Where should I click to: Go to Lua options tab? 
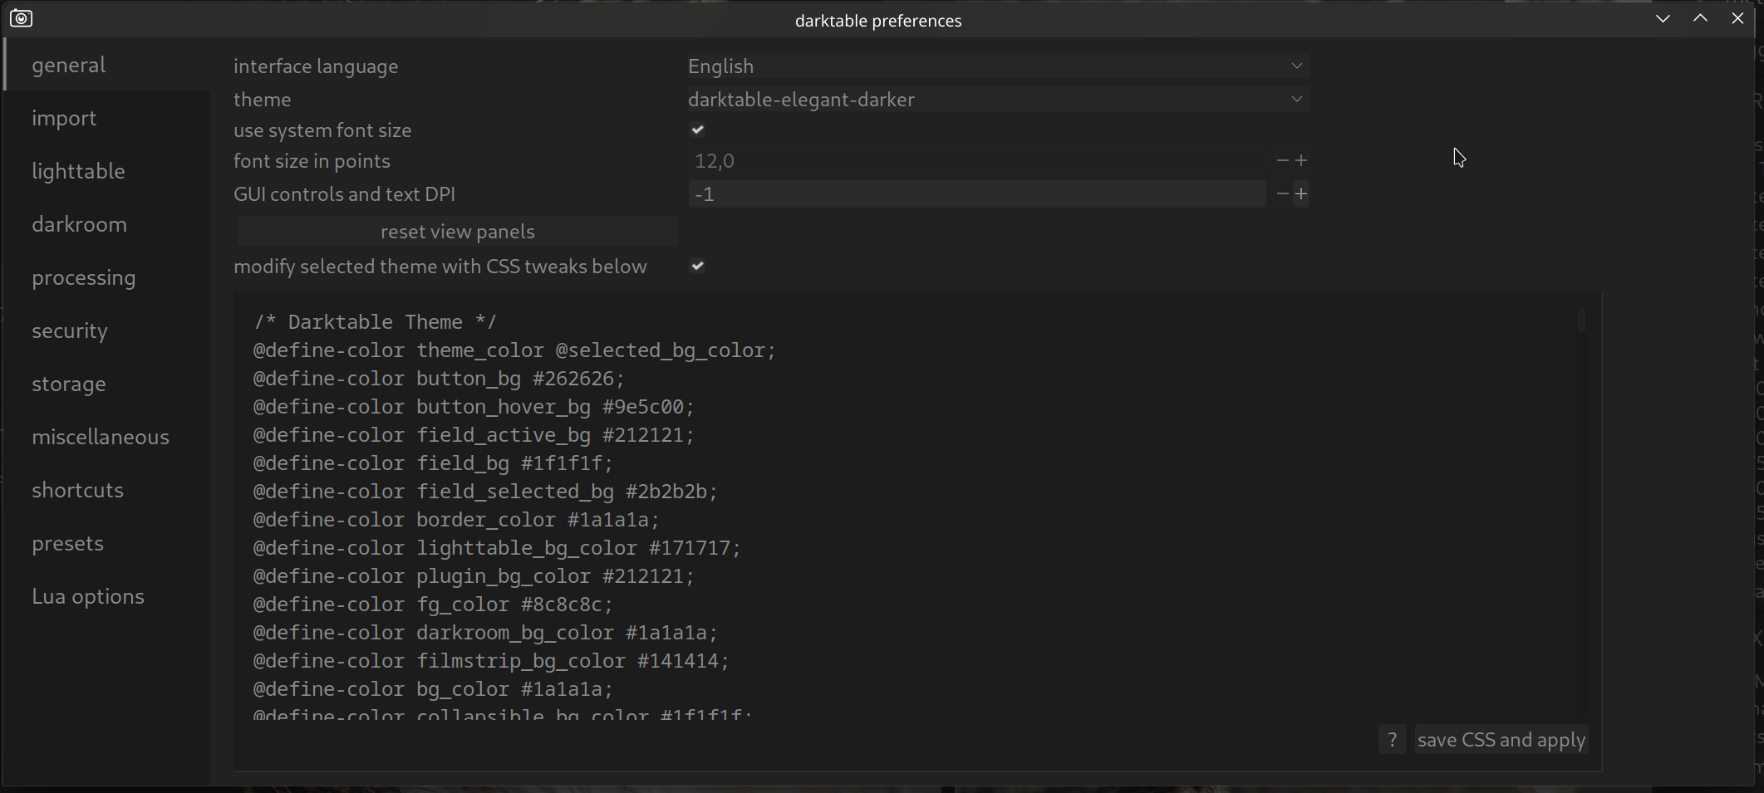pyautogui.click(x=88, y=596)
